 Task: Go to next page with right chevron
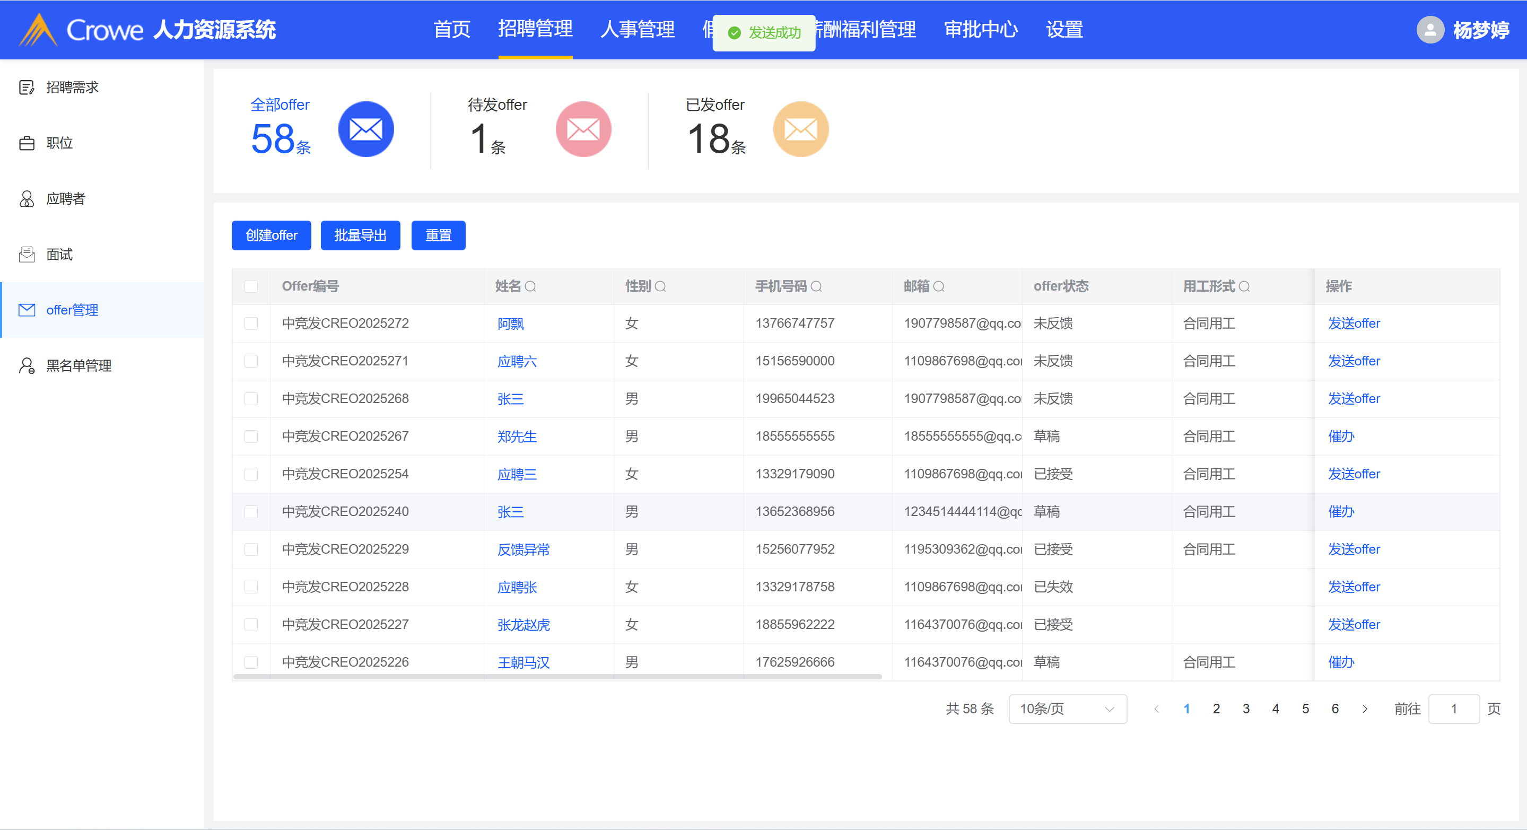1365,709
